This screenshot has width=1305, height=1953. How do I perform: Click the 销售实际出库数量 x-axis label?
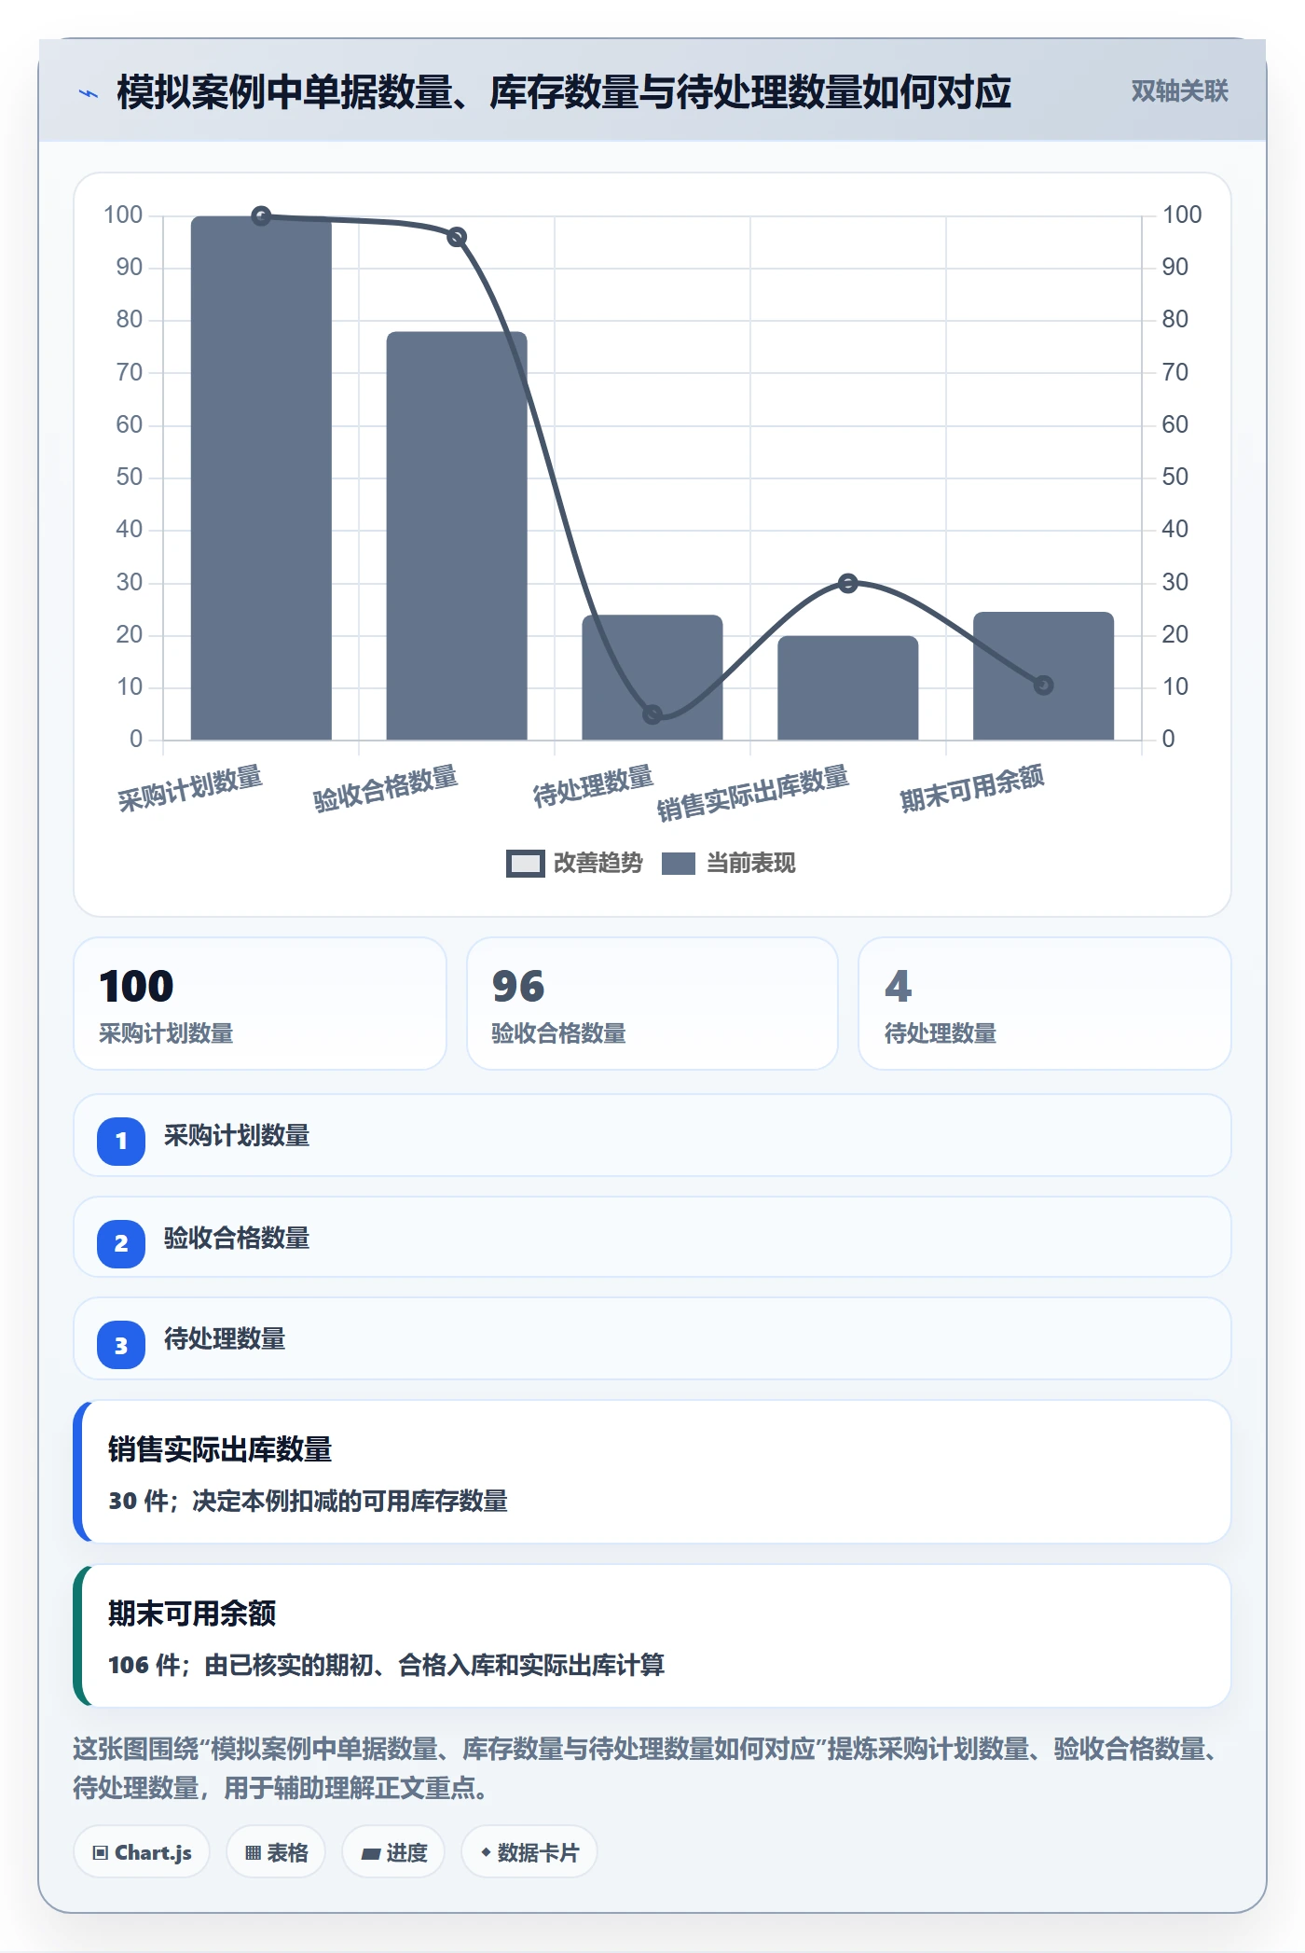coord(753,793)
